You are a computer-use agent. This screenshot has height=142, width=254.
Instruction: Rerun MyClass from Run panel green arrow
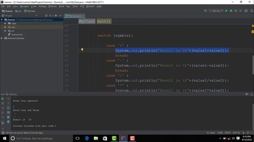tap(3, 99)
